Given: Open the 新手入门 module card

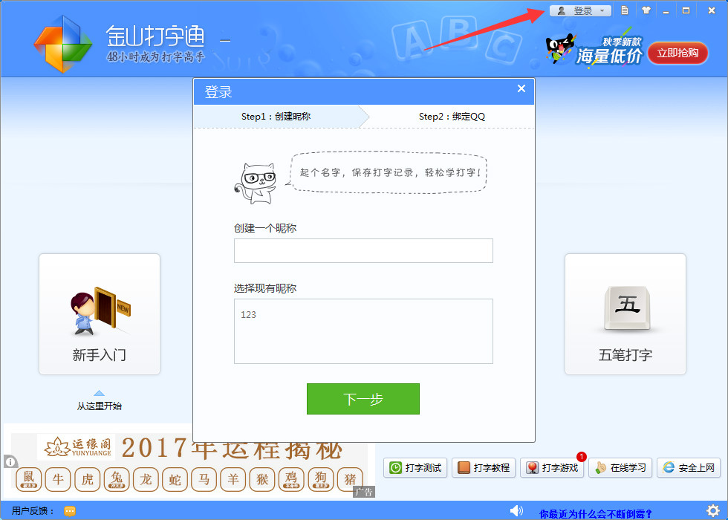Looking at the screenshot, I should click(x=100, y=313).
